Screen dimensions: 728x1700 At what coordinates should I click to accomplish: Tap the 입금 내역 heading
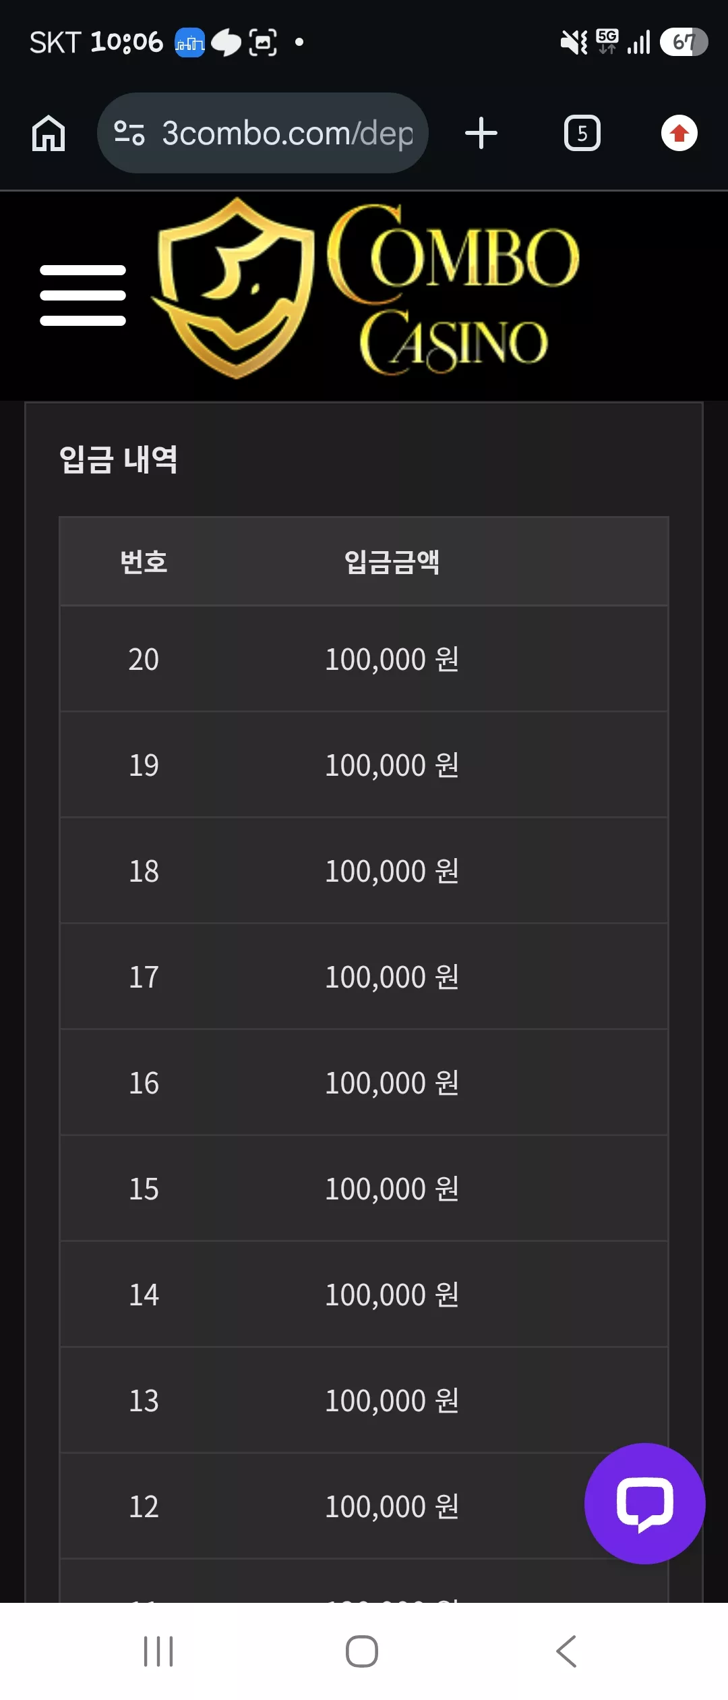point(119,459)
